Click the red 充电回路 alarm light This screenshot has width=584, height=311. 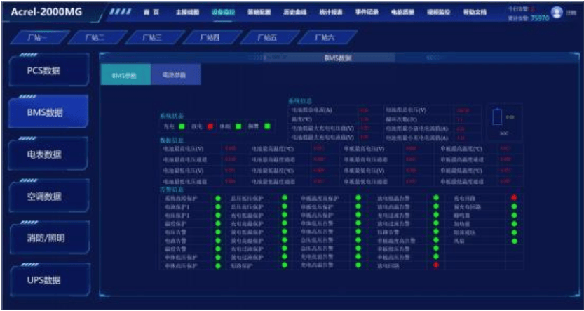(514, 198)
